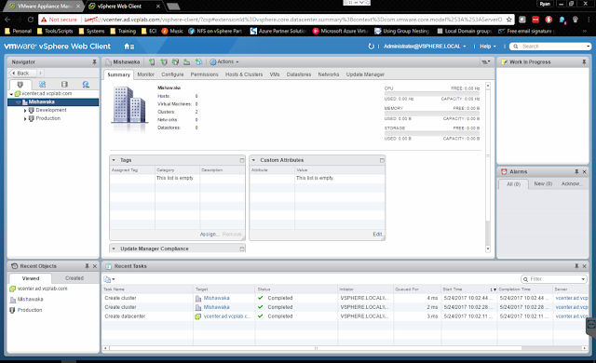
Task: Open the Help dropdown menu
Action: [488, 47]
